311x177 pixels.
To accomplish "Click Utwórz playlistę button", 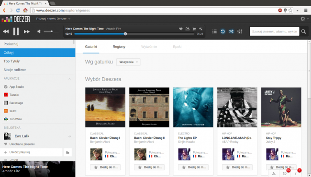I will 31,152.
